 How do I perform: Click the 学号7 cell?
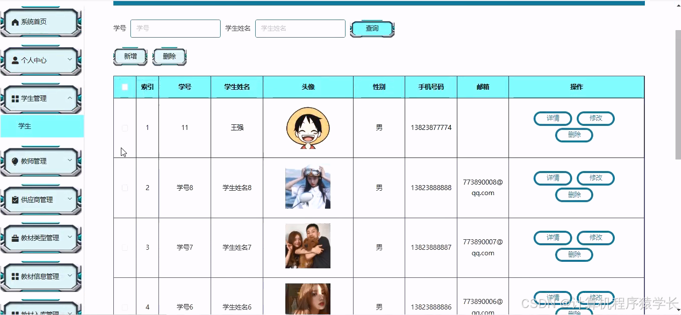(x=185, y=247)
